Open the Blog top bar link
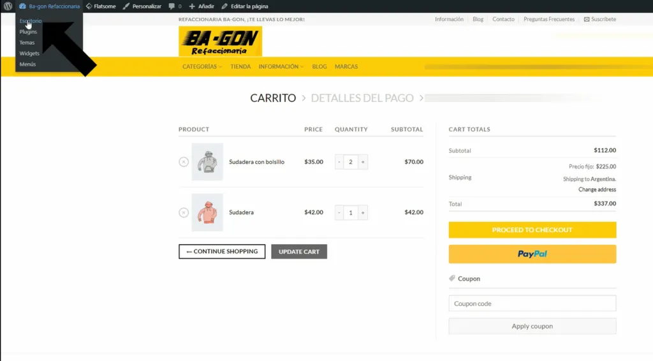653x361 pixels. (478, 19)
